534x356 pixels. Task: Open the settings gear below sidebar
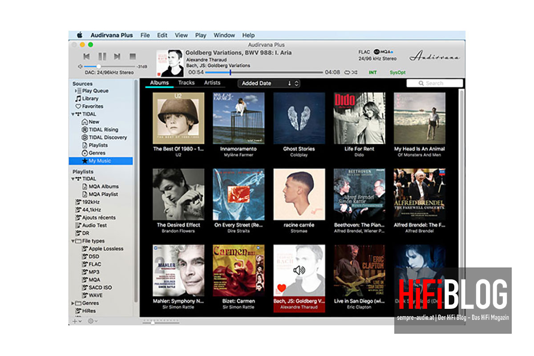[x=92, y=321]
